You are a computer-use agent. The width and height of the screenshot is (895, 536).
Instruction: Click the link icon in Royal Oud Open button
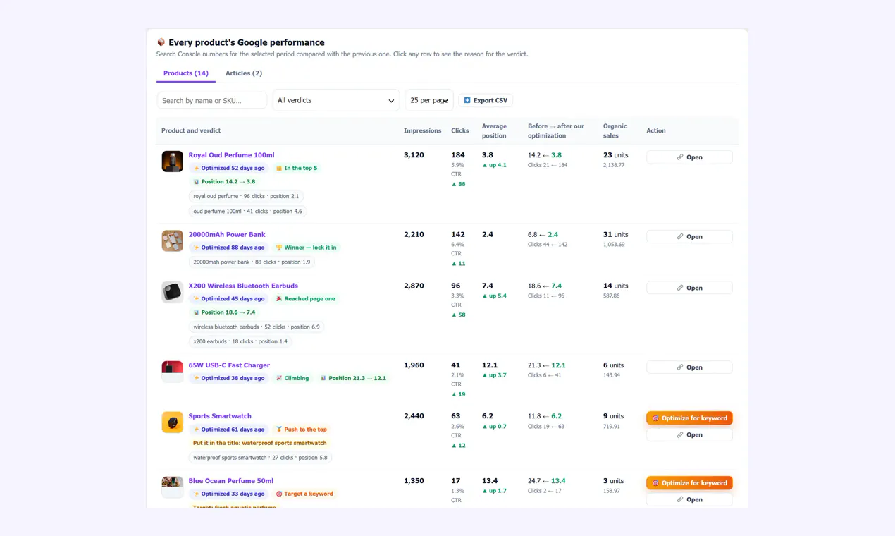point(680,157)
